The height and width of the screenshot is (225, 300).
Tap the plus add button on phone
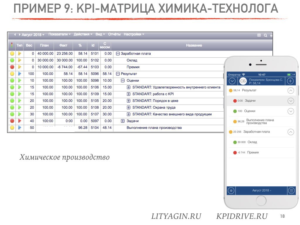coord(290,81)
